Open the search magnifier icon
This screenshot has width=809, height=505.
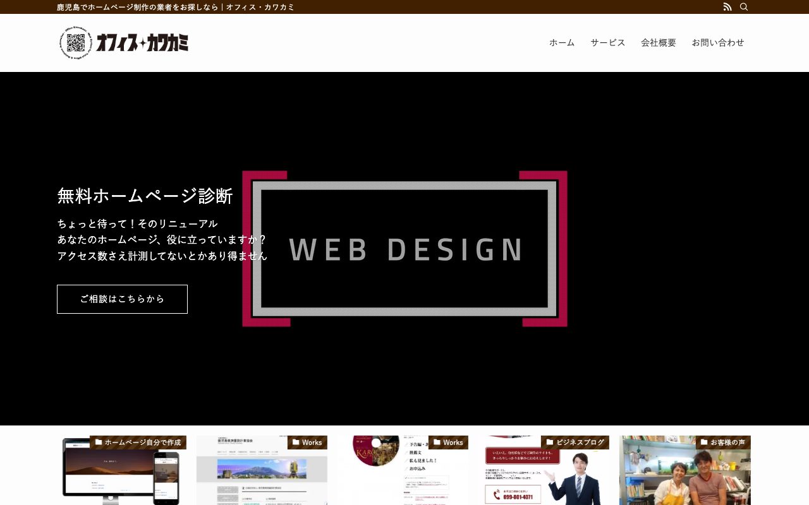(x=744, y=7)
